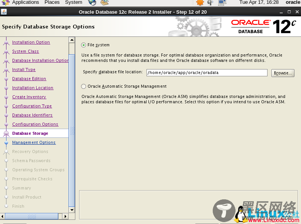Screen dimensions: 301x224
Task: Click the GNOME Applications menu foot icon
Action: coord(5,3)
